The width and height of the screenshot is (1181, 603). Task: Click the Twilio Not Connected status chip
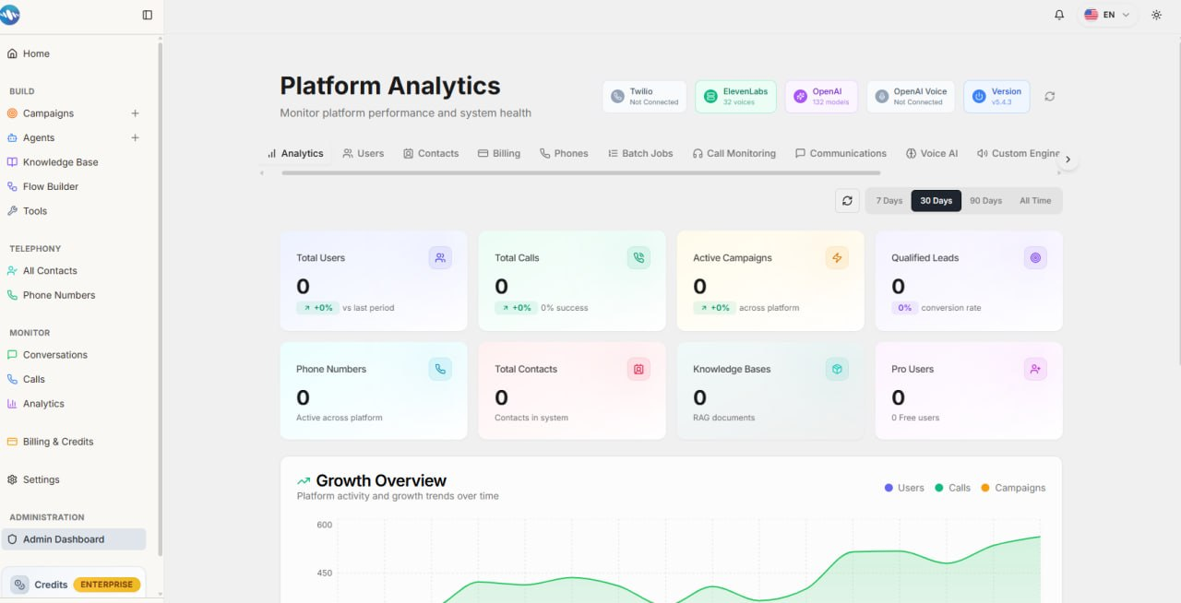[644, 97]
